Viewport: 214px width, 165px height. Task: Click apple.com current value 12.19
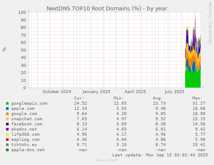81,109
